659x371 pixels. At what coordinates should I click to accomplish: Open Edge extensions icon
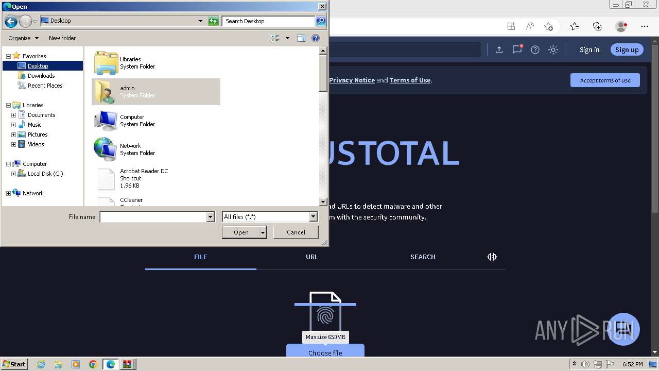(511, 26)
